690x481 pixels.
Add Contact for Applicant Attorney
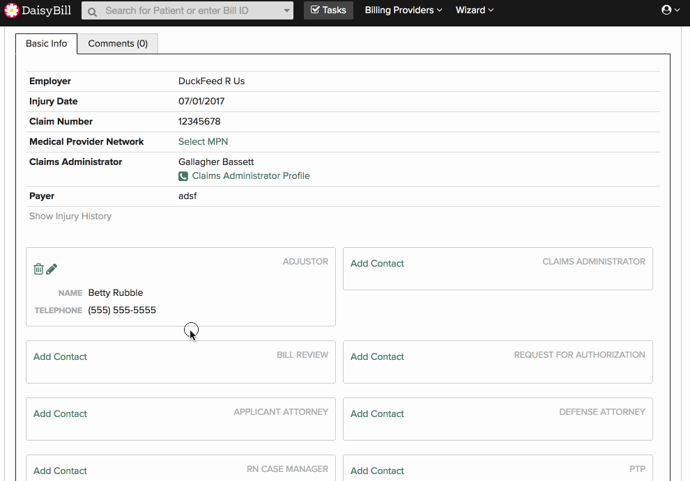coord(60,413)
